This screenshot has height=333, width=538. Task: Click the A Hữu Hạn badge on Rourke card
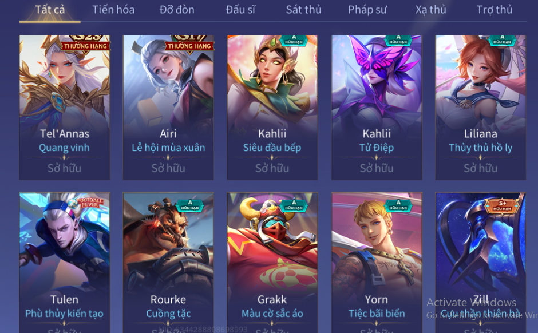[x=190, y=205]
